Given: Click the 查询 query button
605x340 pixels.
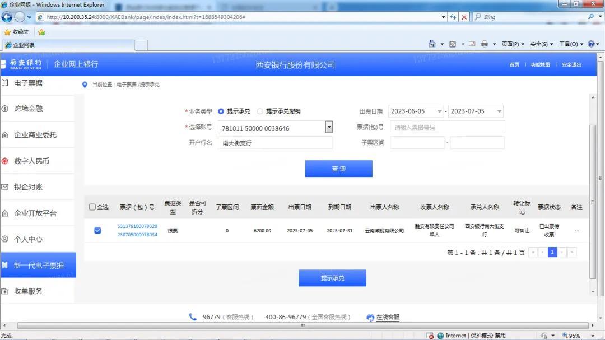Looking at the screenshot, I should tap(338, 169).
